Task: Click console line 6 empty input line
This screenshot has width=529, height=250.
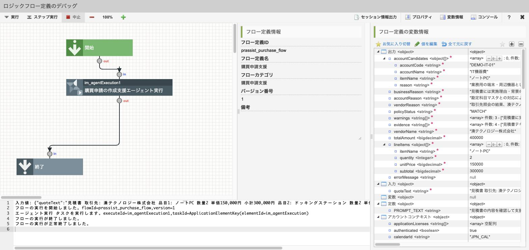Action: [192, 229]
